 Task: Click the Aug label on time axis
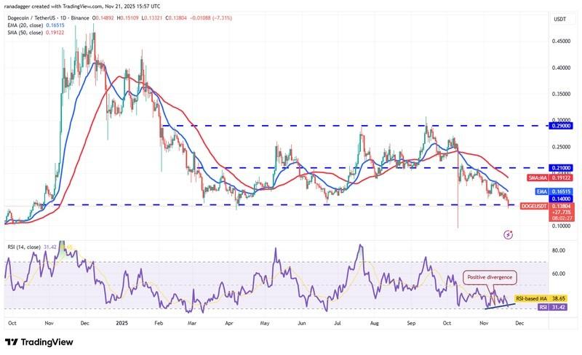click(375, 322)
